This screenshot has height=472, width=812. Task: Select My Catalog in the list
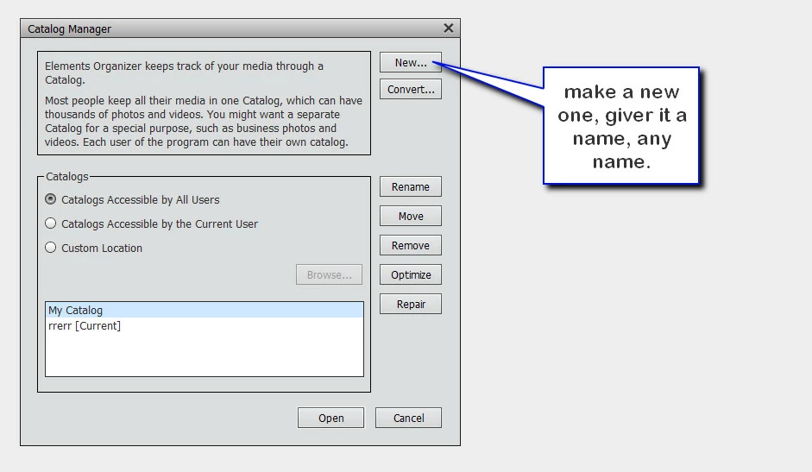pos(205,311)
